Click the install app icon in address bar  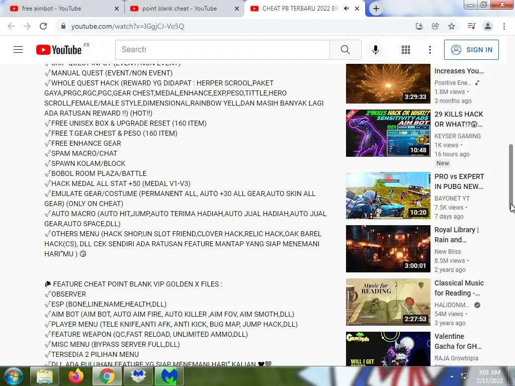tap(419, 26)
